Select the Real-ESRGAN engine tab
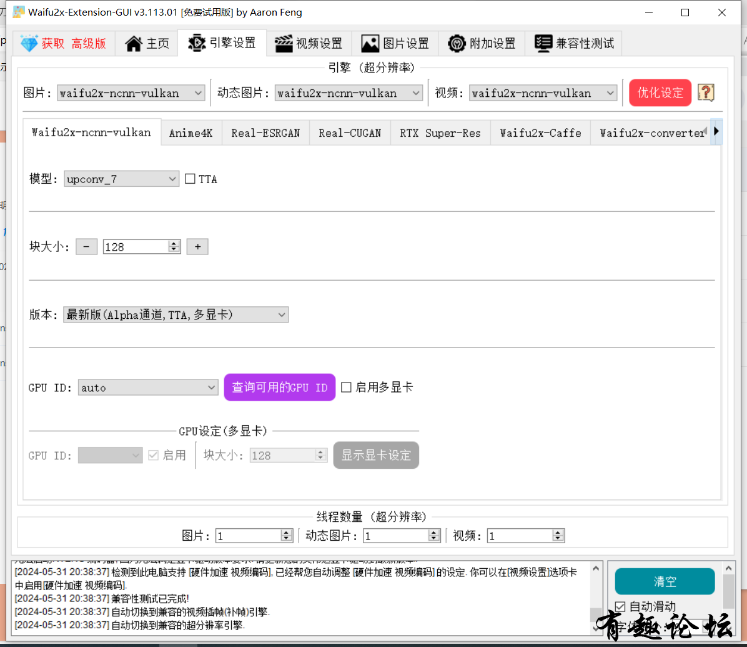The height and width of the screenshot is (647, 747). pos(265,133)
